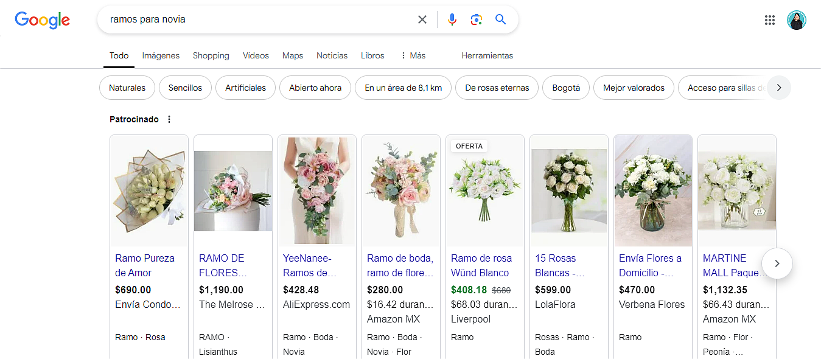
Task: Open Herramientas search tools
Action: click(x=487, y=55)
